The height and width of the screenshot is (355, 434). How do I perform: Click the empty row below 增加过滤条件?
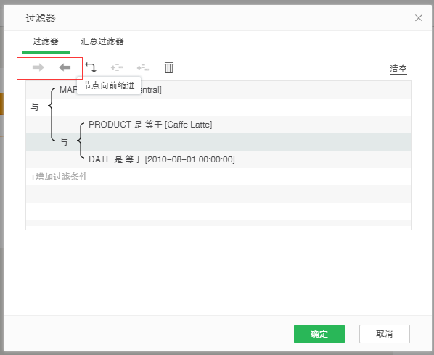218,194
